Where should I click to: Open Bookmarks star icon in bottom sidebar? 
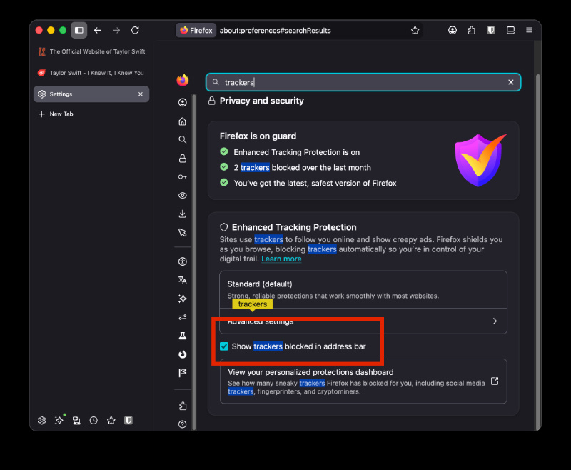coord(111,421)
